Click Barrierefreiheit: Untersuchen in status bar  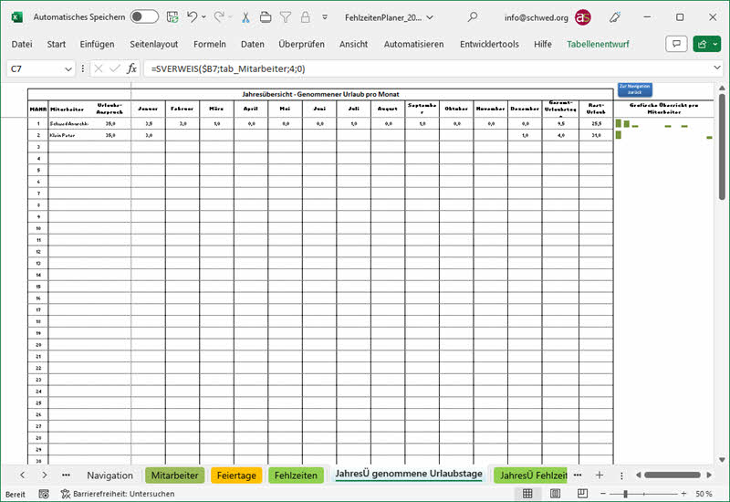[117, 494]
